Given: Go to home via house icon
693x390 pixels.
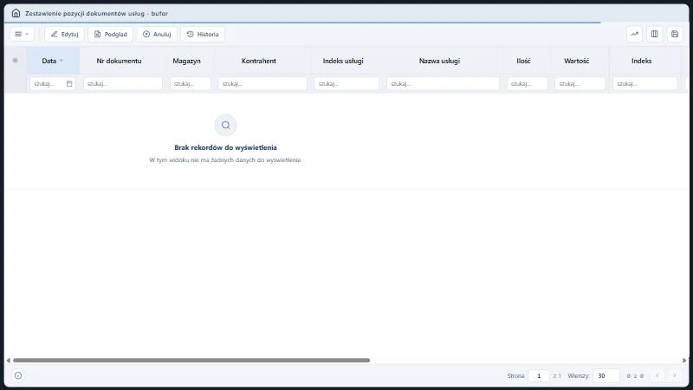Looking at the screenshot, I should coord(16,13).
